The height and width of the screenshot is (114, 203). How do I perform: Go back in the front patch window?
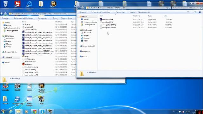click(79, 8)
